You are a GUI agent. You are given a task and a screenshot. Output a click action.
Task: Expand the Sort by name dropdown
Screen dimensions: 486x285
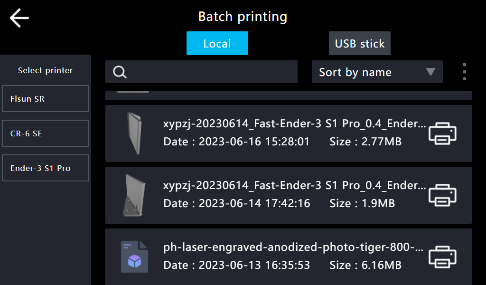[377, 72]
